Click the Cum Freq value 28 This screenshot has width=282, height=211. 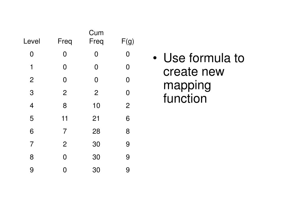(x=96, y=132)
